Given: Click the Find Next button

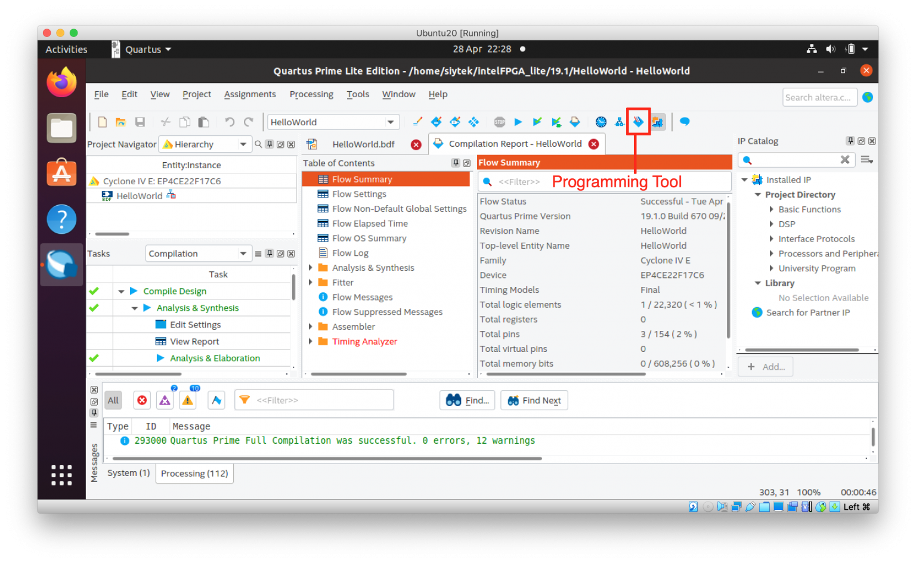Looking at the screenshot, I should (x=534, y=400).
